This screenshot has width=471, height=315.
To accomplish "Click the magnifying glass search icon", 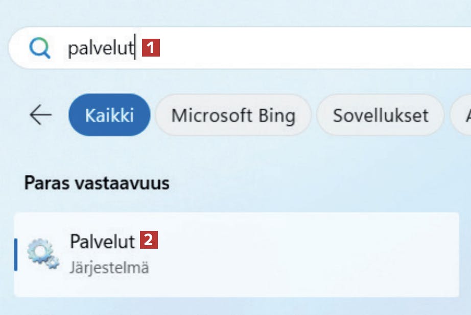I will (40, 48).
